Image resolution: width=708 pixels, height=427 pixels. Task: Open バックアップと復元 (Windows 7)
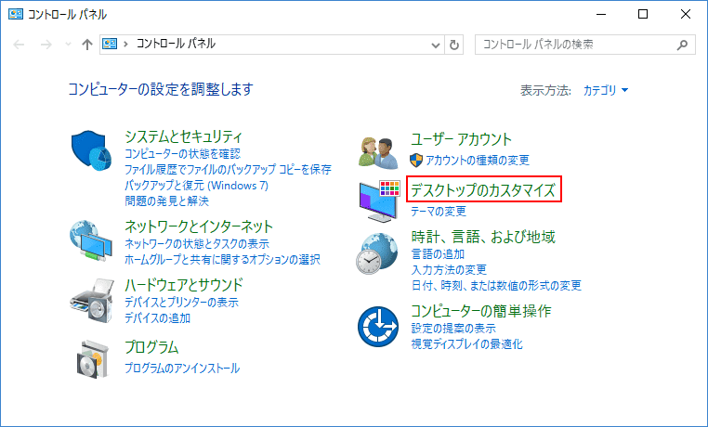click(196, 186)
